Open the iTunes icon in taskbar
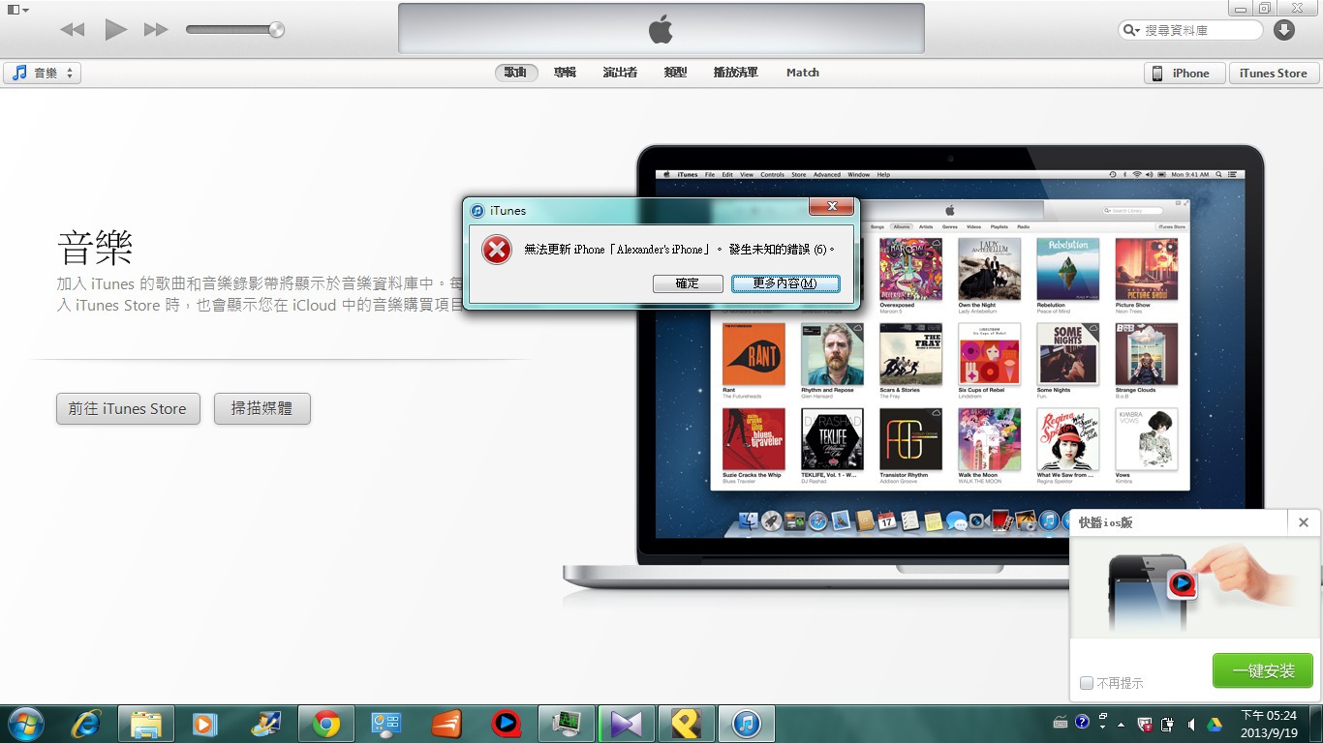The width and height of the screenshot is (1323, 743). (x=747, y=724)
